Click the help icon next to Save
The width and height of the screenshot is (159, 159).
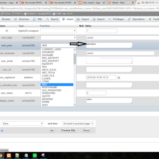[2, 130]
